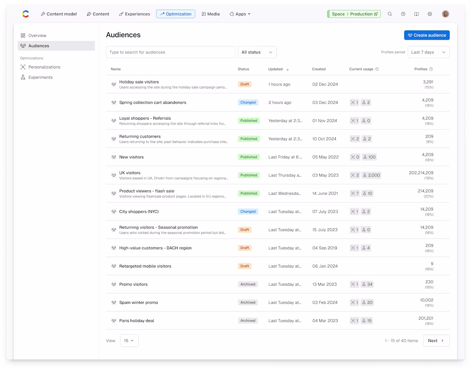
Task: Click experiment badge 34 for Promo visitors
Action: pyautogui.click(x=367, y=285)
